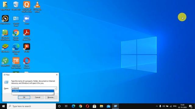Select the ProtonVPN desktop shortcut
The height and width of the screenshot is (109, 195).
[x=5, y=62]
